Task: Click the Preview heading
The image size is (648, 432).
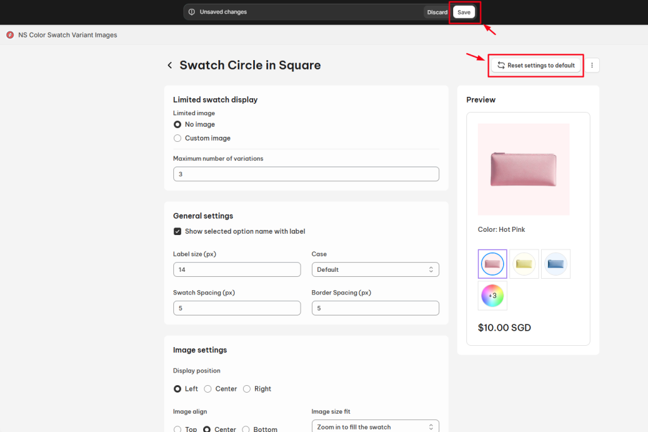Action: pos(481,99)
